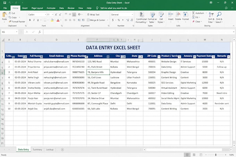Switch to the Page Layout tab
The width and height of the screenshot is (236, 157).
[37, 8]
